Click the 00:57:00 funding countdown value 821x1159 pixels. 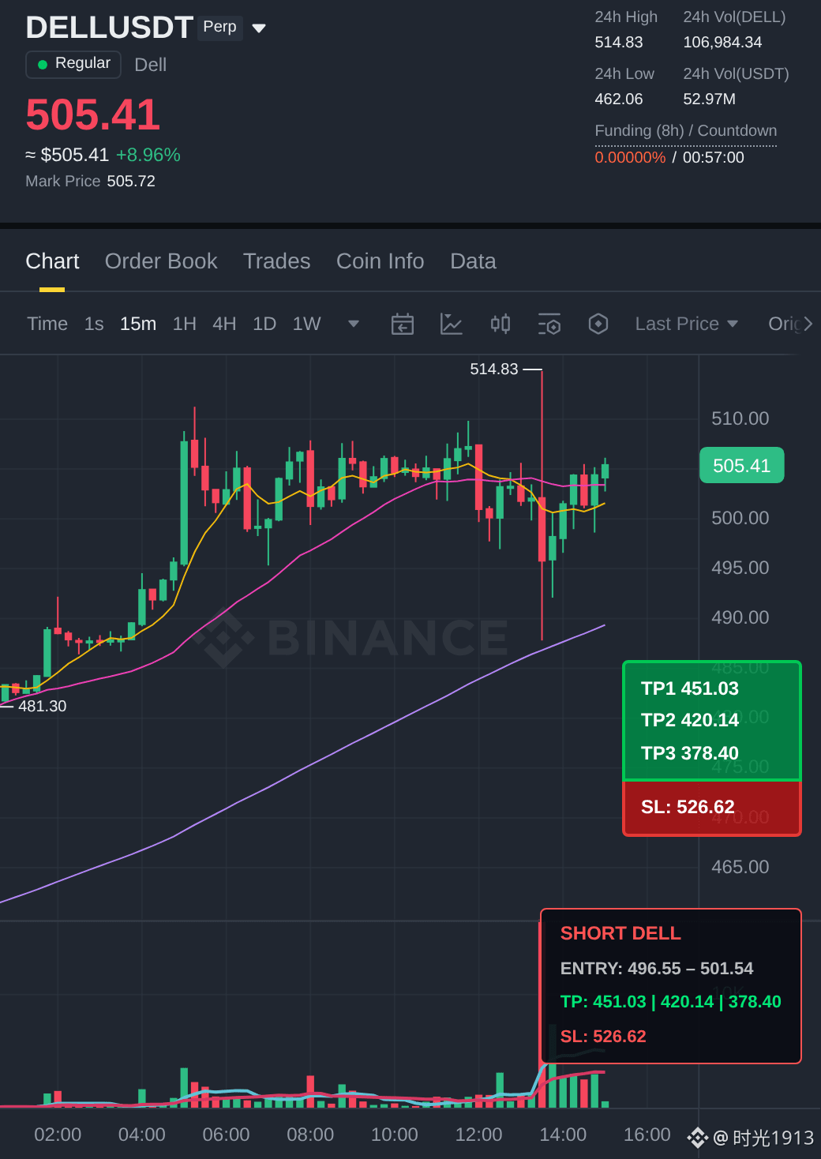714,158
